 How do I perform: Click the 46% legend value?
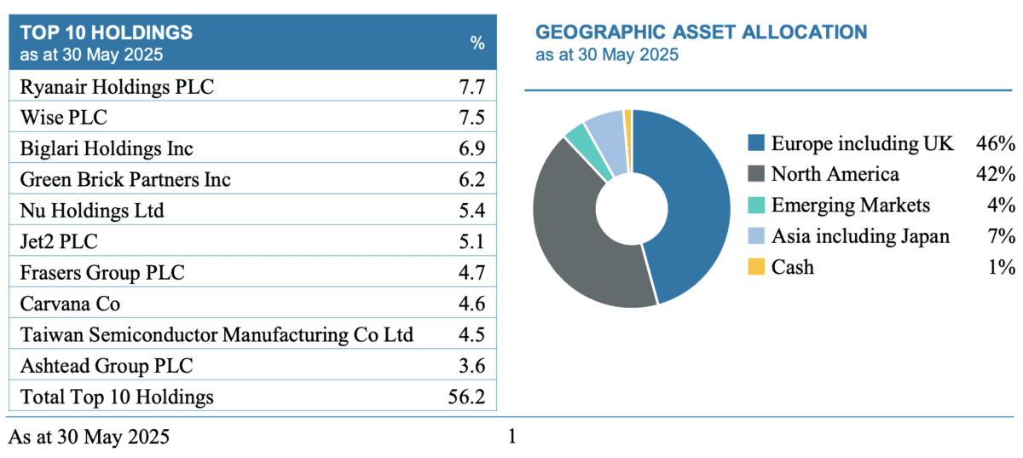tap(996, 142)
